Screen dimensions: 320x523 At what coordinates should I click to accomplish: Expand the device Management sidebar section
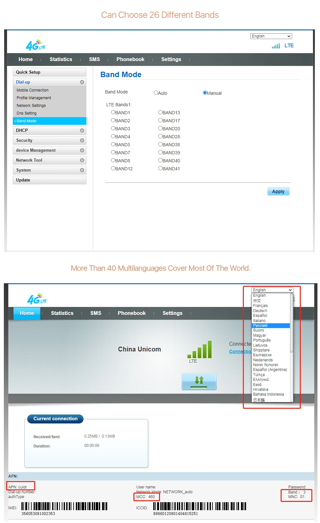pyautogui.click(x=50, y=150)
